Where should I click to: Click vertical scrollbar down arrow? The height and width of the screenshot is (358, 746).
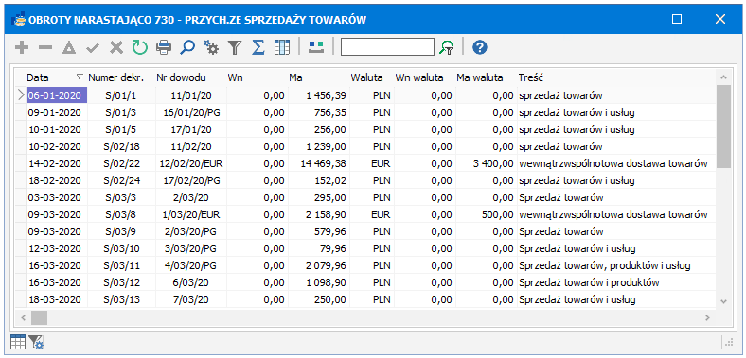click(723, 301)
